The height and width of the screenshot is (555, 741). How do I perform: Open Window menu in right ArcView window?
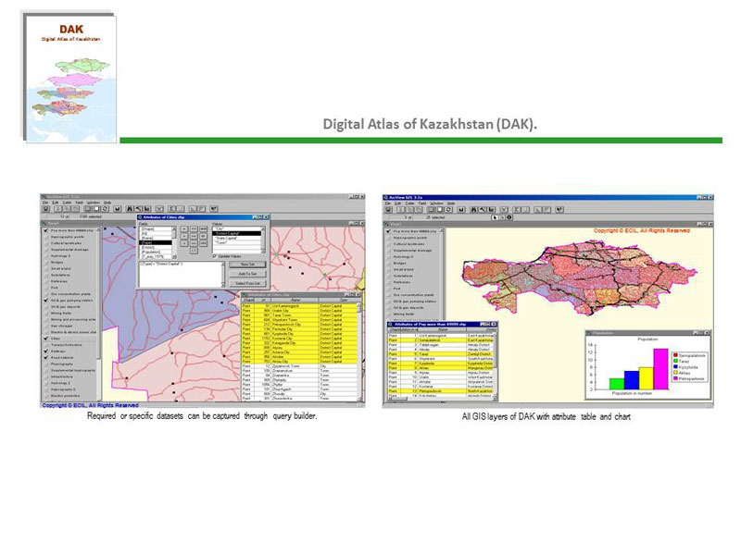(436, 203)
